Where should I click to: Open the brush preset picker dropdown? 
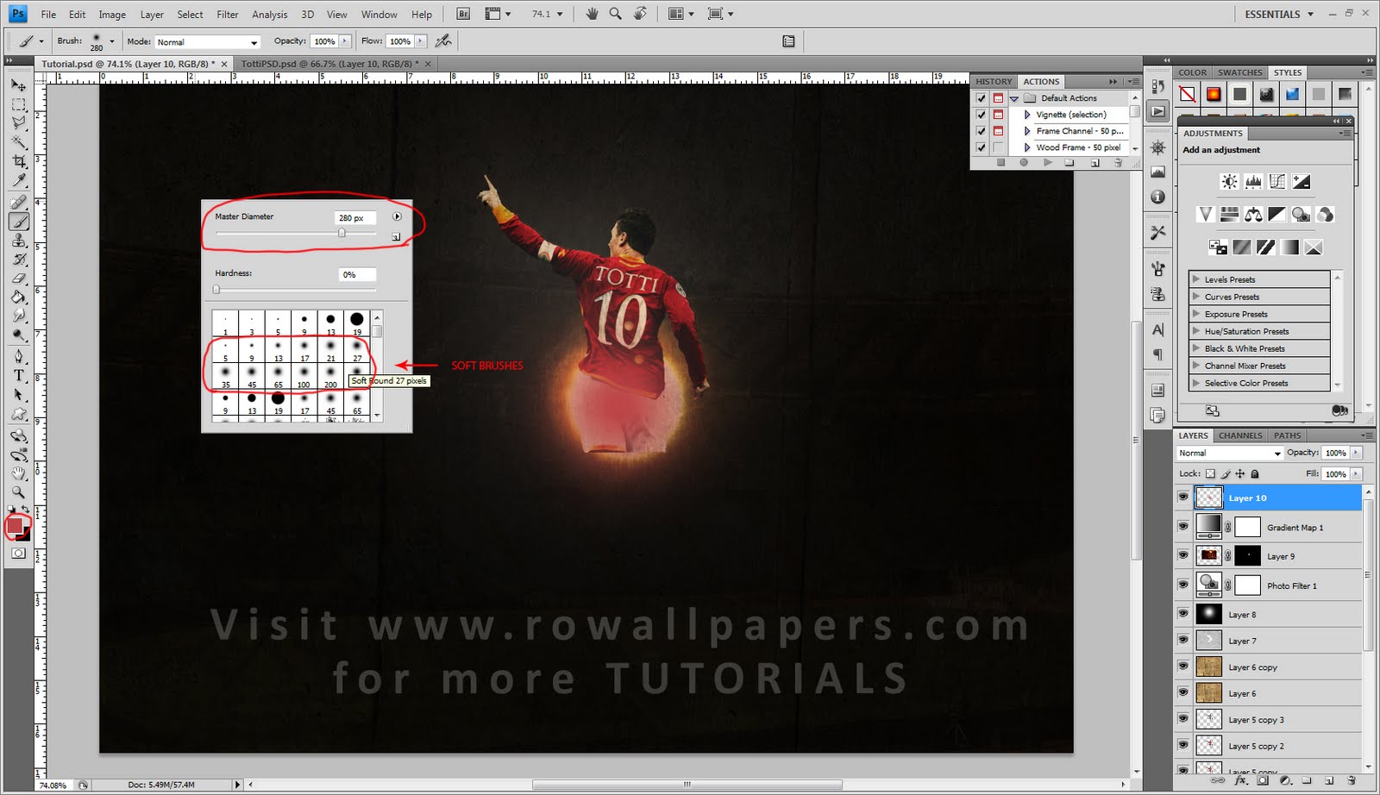point(111,41)
